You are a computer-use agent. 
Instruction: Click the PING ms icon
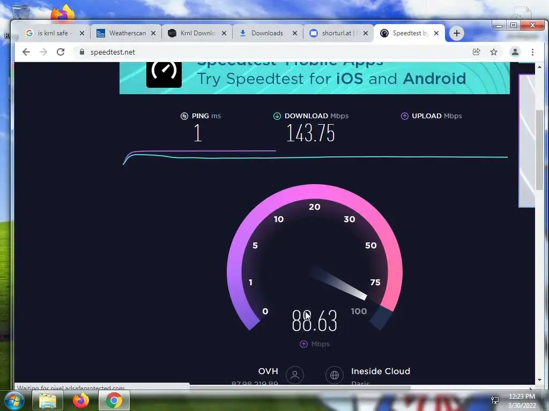pyautogui.click(x=184, y=116)
